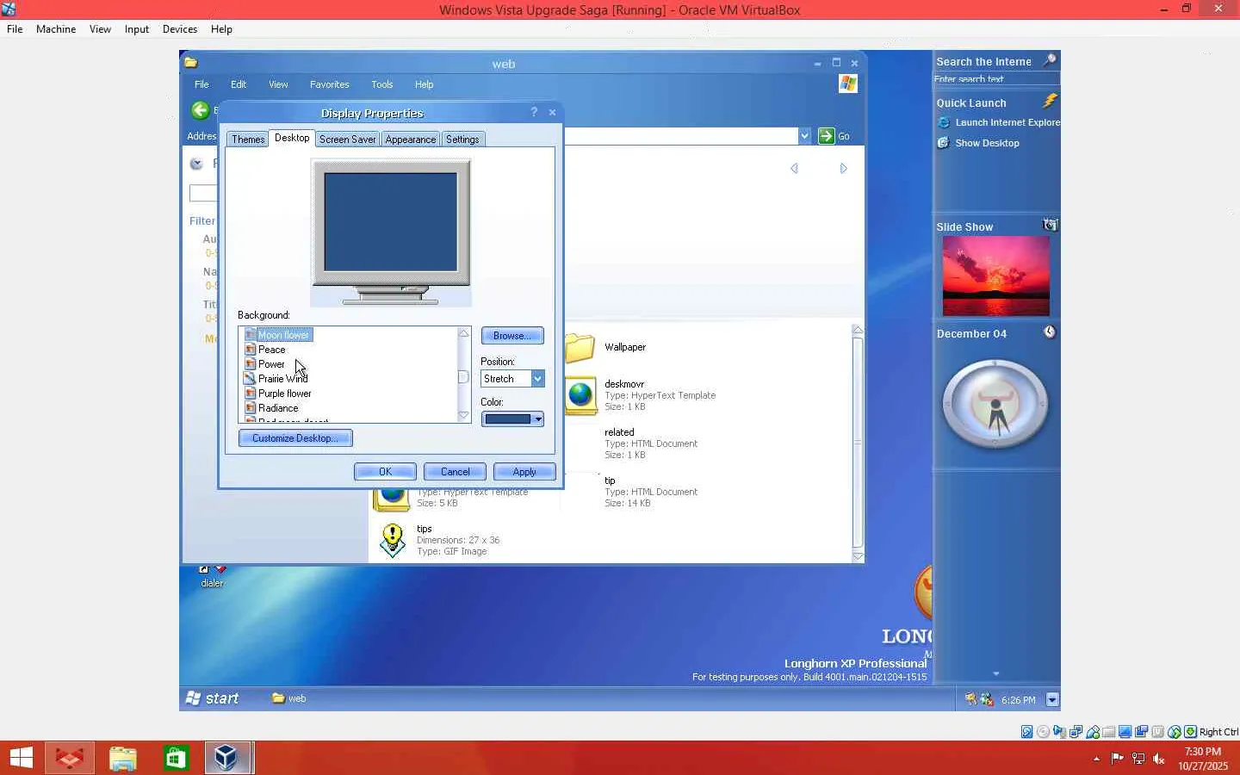Screen dimensions: 1240x775
Task: Click Launch Internet Explorer link
Action: (x=1008, y=123)
